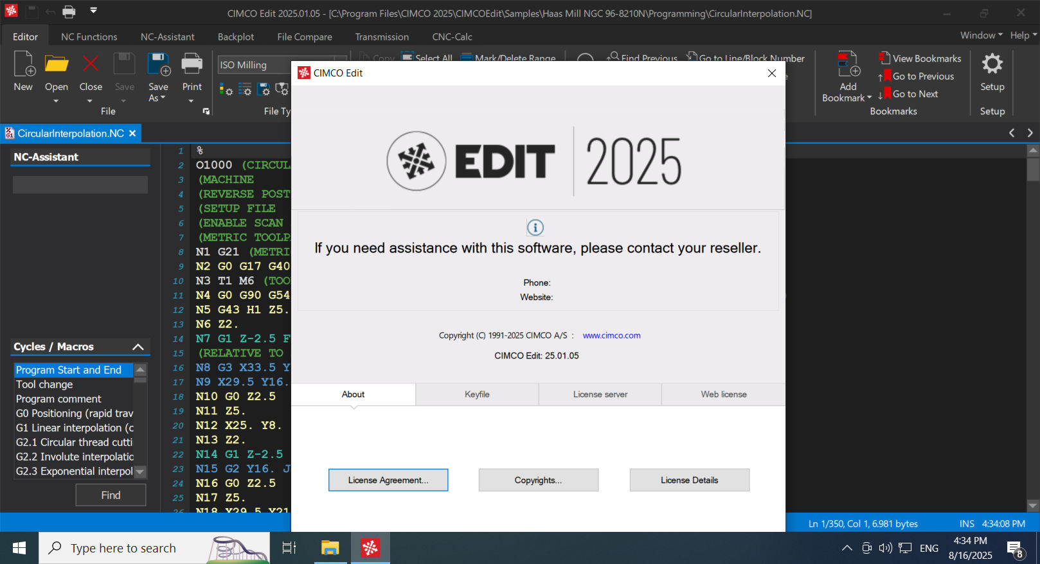This screenshot has height=564, width=1040.
Task: Click the Save As disk icon
Action: pos(158,64)
